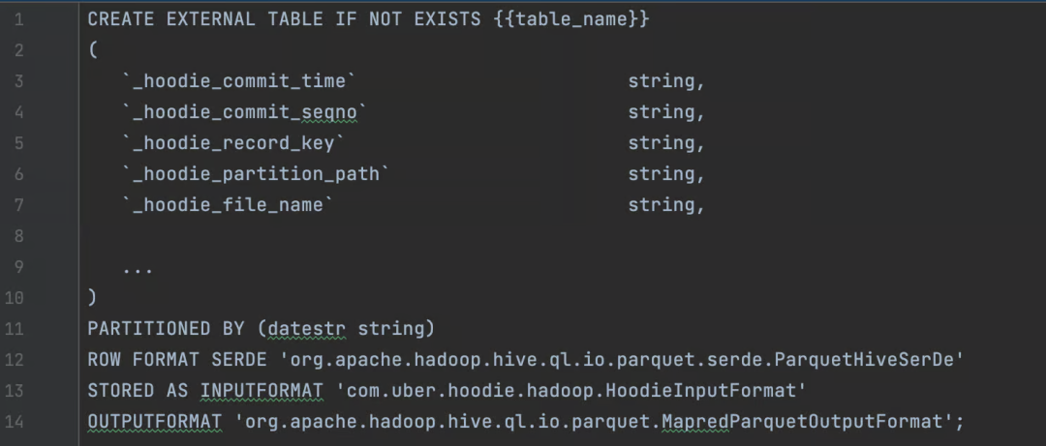Click the closing parenthesis on line 10

click(x=92, y=298)
